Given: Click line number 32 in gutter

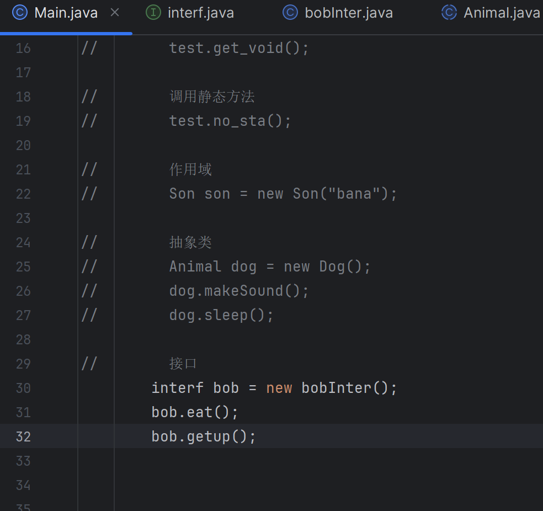Looking at the screenshot, I should pos(23,437).
